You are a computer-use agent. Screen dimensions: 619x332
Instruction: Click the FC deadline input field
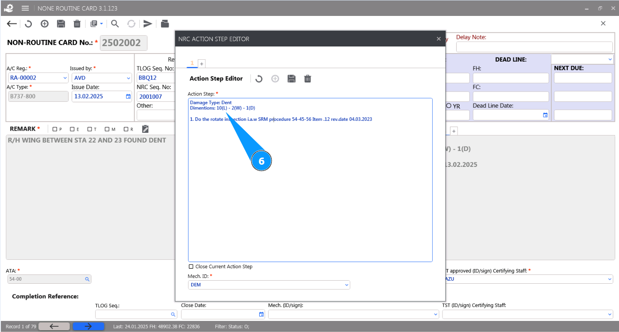coord(511,97)
